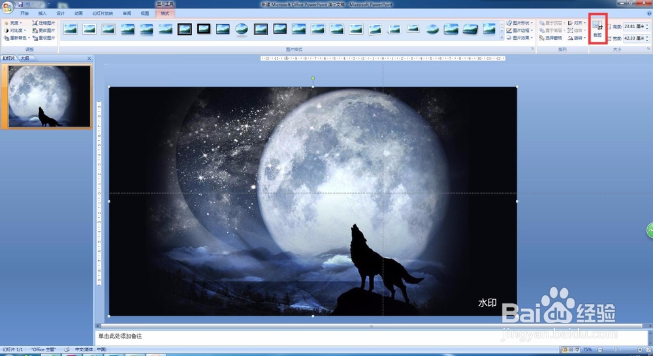Fit slide to current window button
653x356 pixels.
pyautogui.click(x=648, y=349)
